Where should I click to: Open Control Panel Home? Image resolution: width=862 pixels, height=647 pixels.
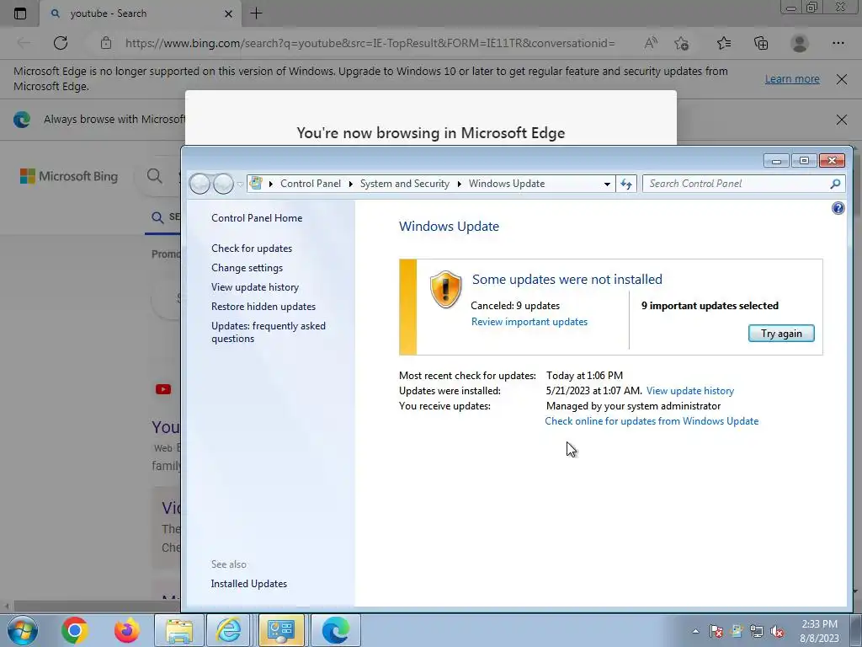tap(257, 218)
